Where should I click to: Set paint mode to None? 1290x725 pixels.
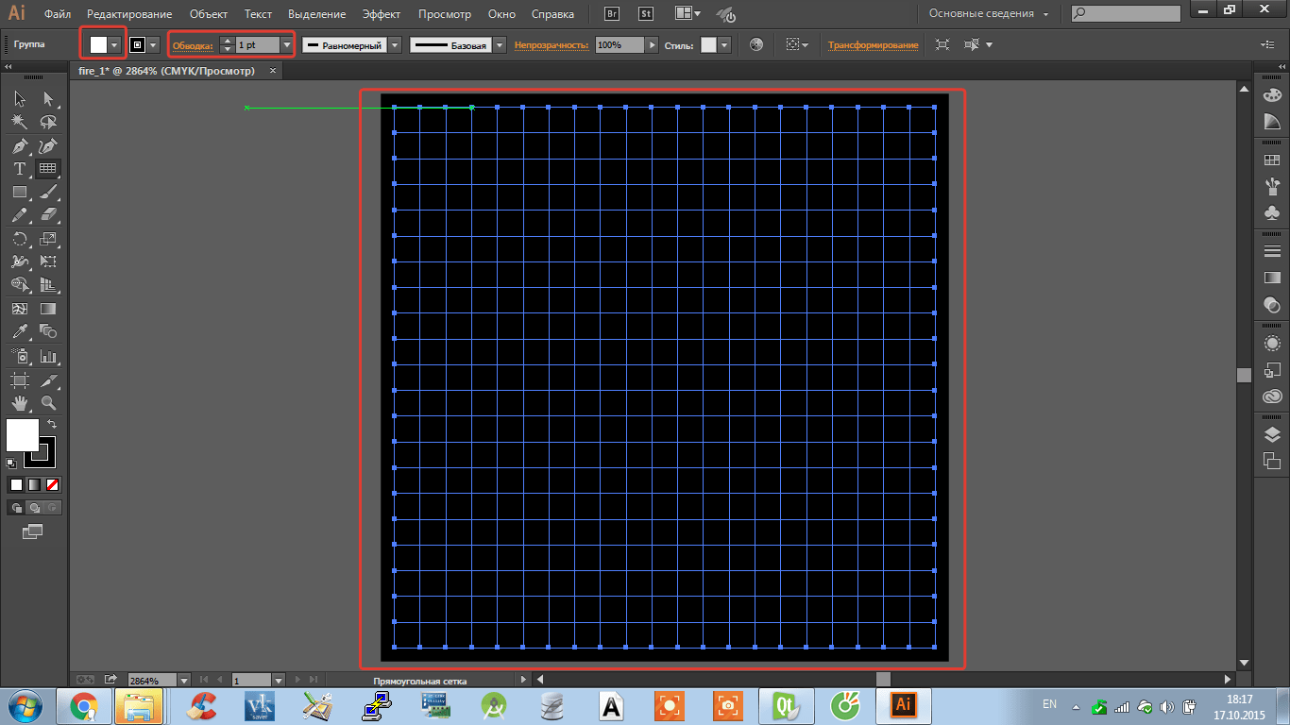[x=53, y=484]
